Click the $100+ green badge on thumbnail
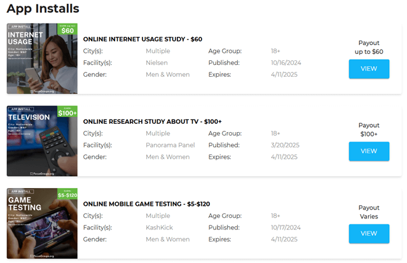This screenshot has height=263, width=407. (67, 112)
